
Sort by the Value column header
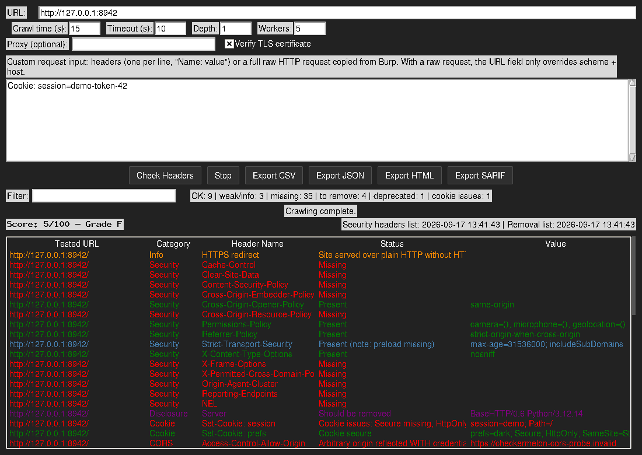pos(555,244)
